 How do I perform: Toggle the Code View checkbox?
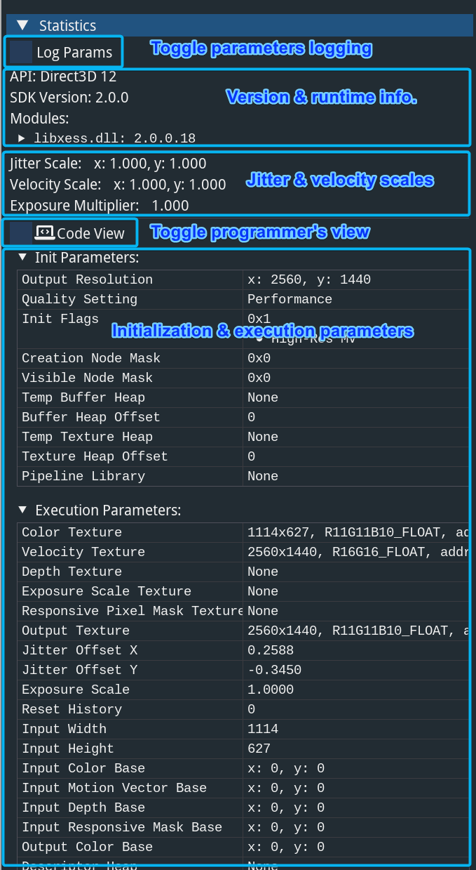(21, 233)
